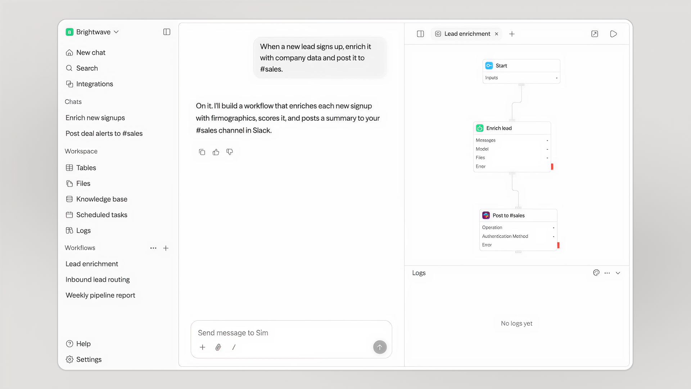
Task: Open Workflows more options menu
Action: click(153, 248)
